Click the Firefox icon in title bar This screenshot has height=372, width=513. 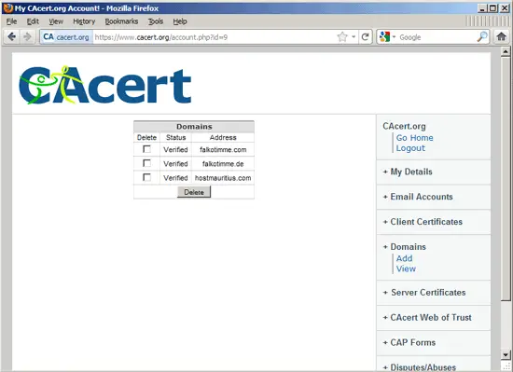[x=7, y=7]
